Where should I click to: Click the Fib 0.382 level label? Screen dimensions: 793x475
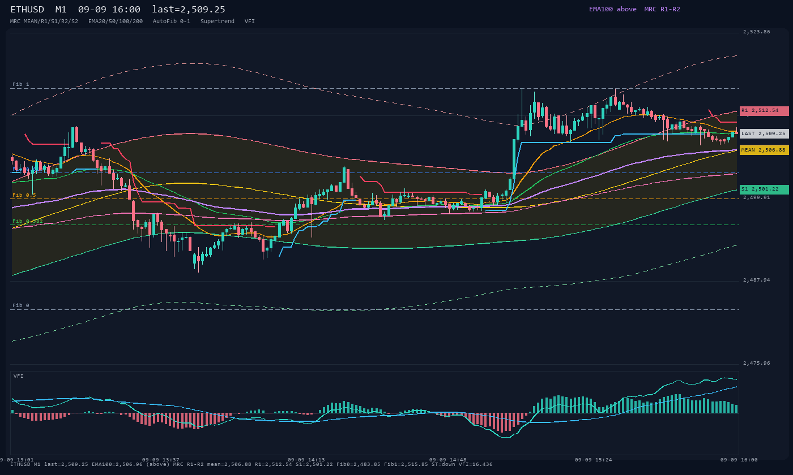[28, 221]
